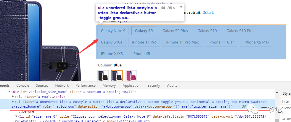Viewport: 291px width, 122px height.
Task: Click the Styles pane tab
Action: [287, 93]
